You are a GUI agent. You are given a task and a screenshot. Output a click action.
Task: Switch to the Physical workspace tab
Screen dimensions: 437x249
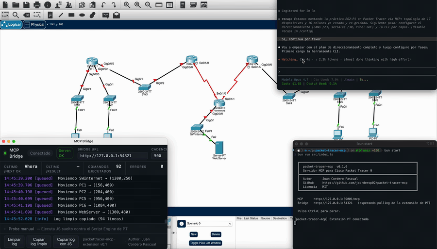point(34,24)
